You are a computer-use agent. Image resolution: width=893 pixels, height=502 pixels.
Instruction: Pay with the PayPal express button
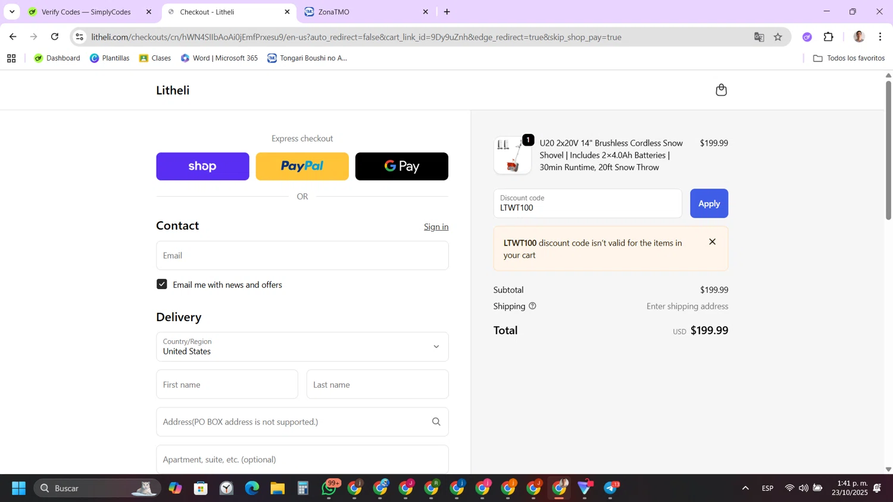(302, 167)
